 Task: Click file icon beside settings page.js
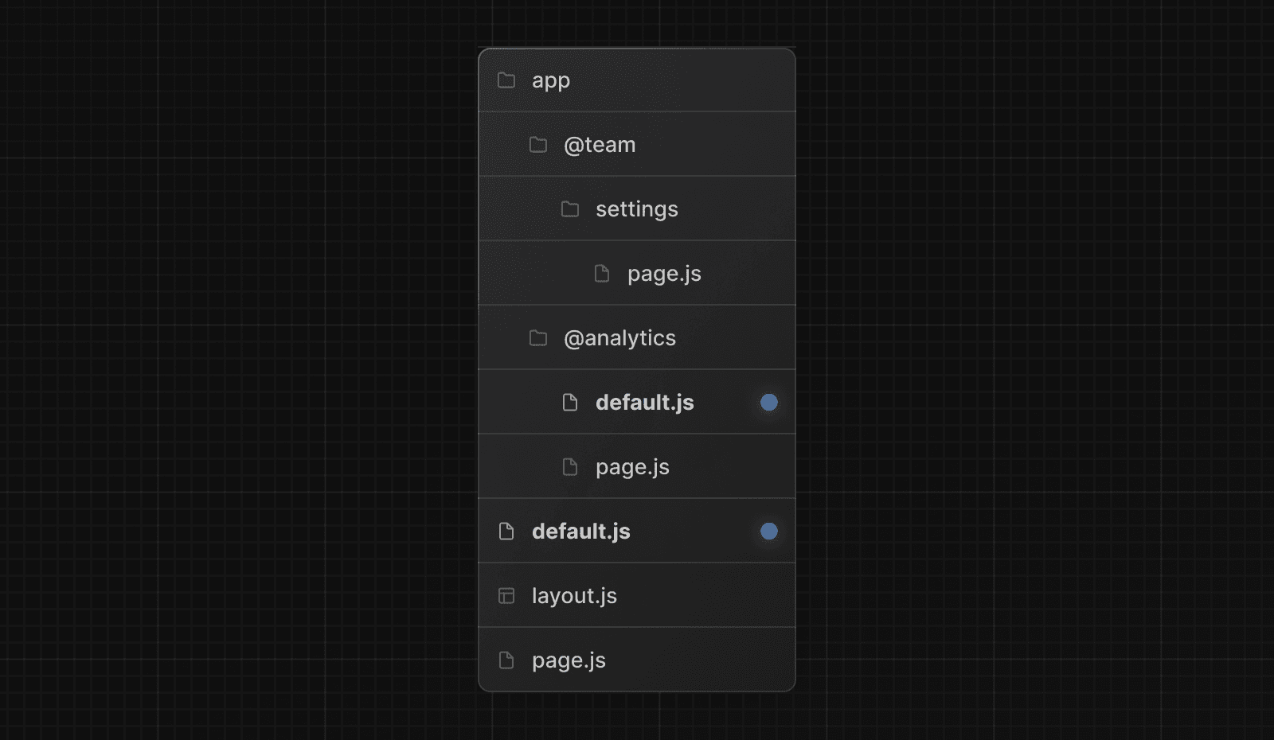[x=602, y=274]
